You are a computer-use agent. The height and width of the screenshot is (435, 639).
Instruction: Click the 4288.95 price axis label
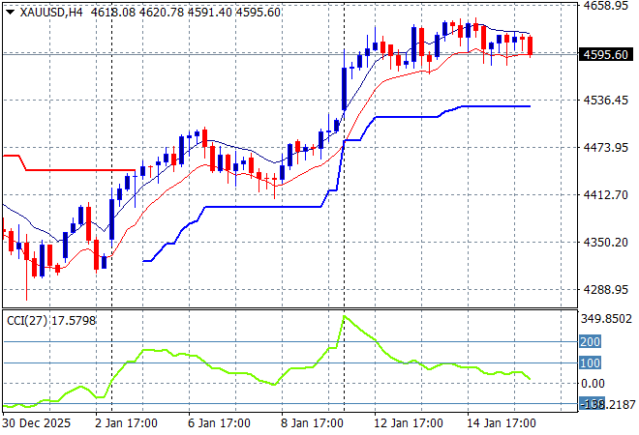click(x=605, y=290)
